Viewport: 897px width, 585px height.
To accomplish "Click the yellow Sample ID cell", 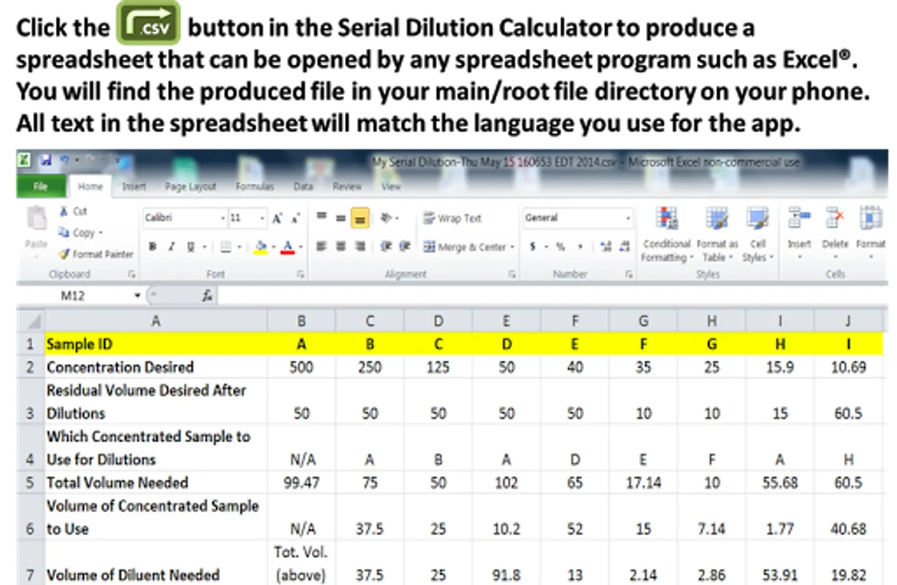I will (156, 344).
